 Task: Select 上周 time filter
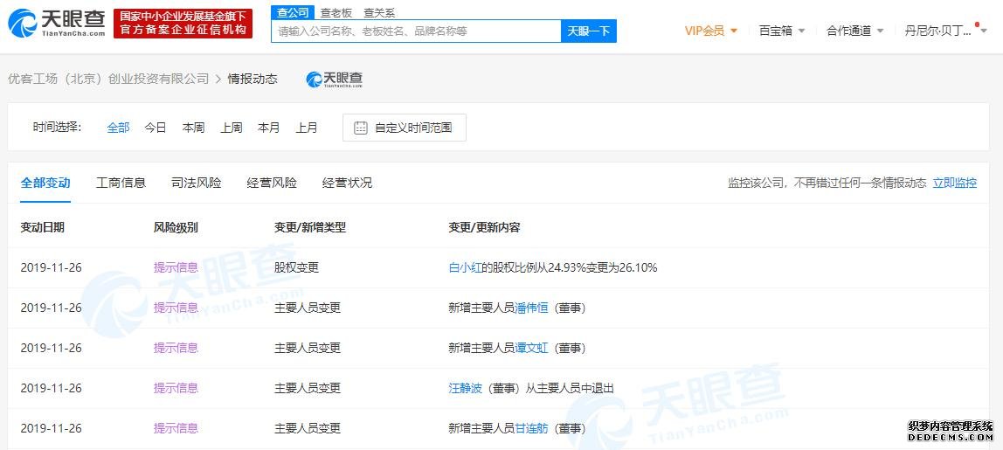pos(231,128)
